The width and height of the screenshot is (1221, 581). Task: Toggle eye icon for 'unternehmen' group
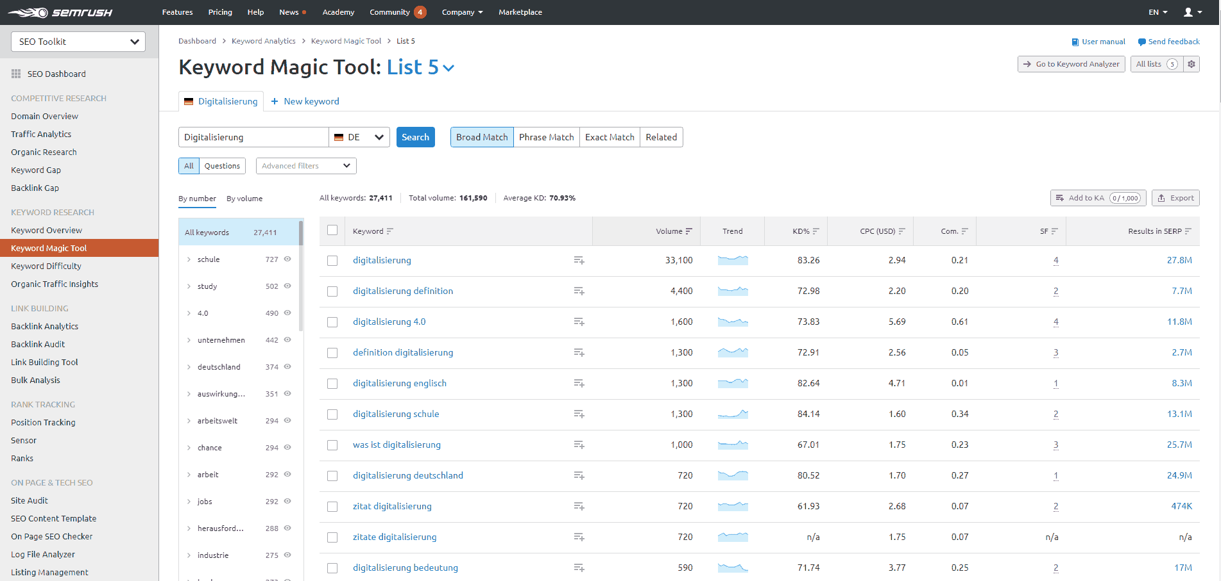point(287,340)
